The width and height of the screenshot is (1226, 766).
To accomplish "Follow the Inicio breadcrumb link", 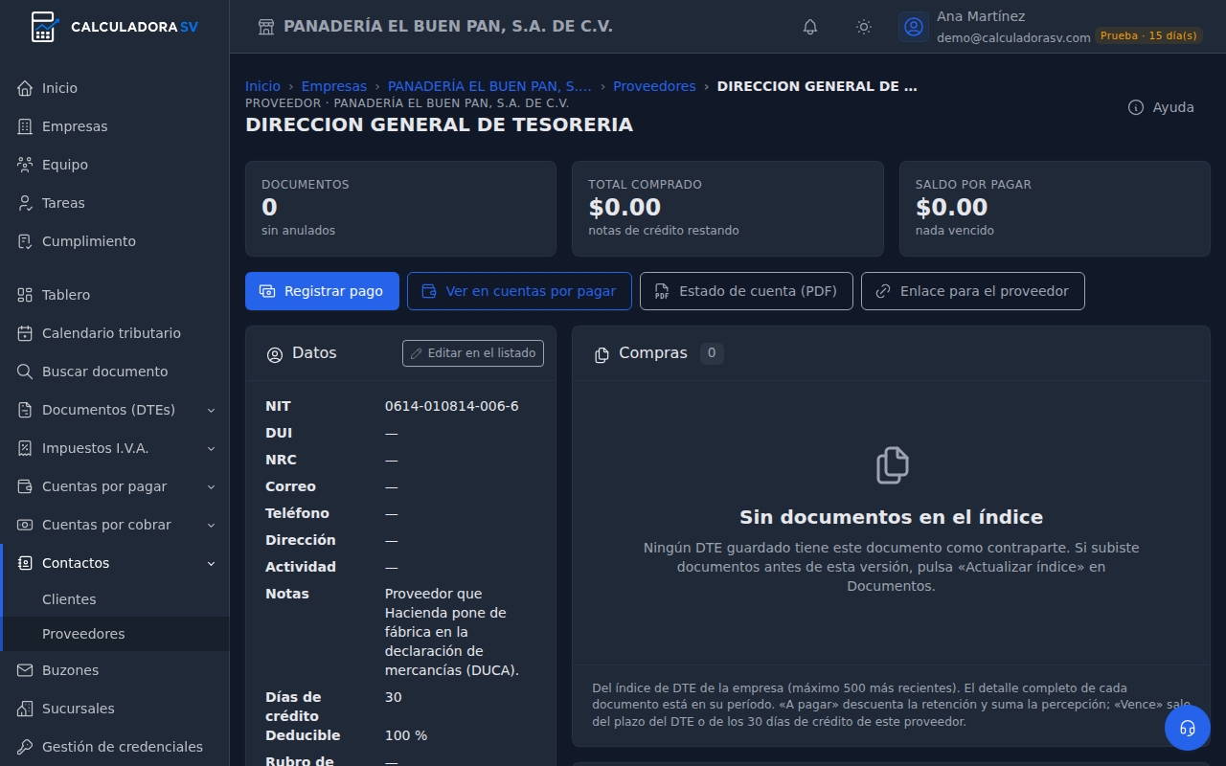I will pyautogui.click(x=262, y=86).
